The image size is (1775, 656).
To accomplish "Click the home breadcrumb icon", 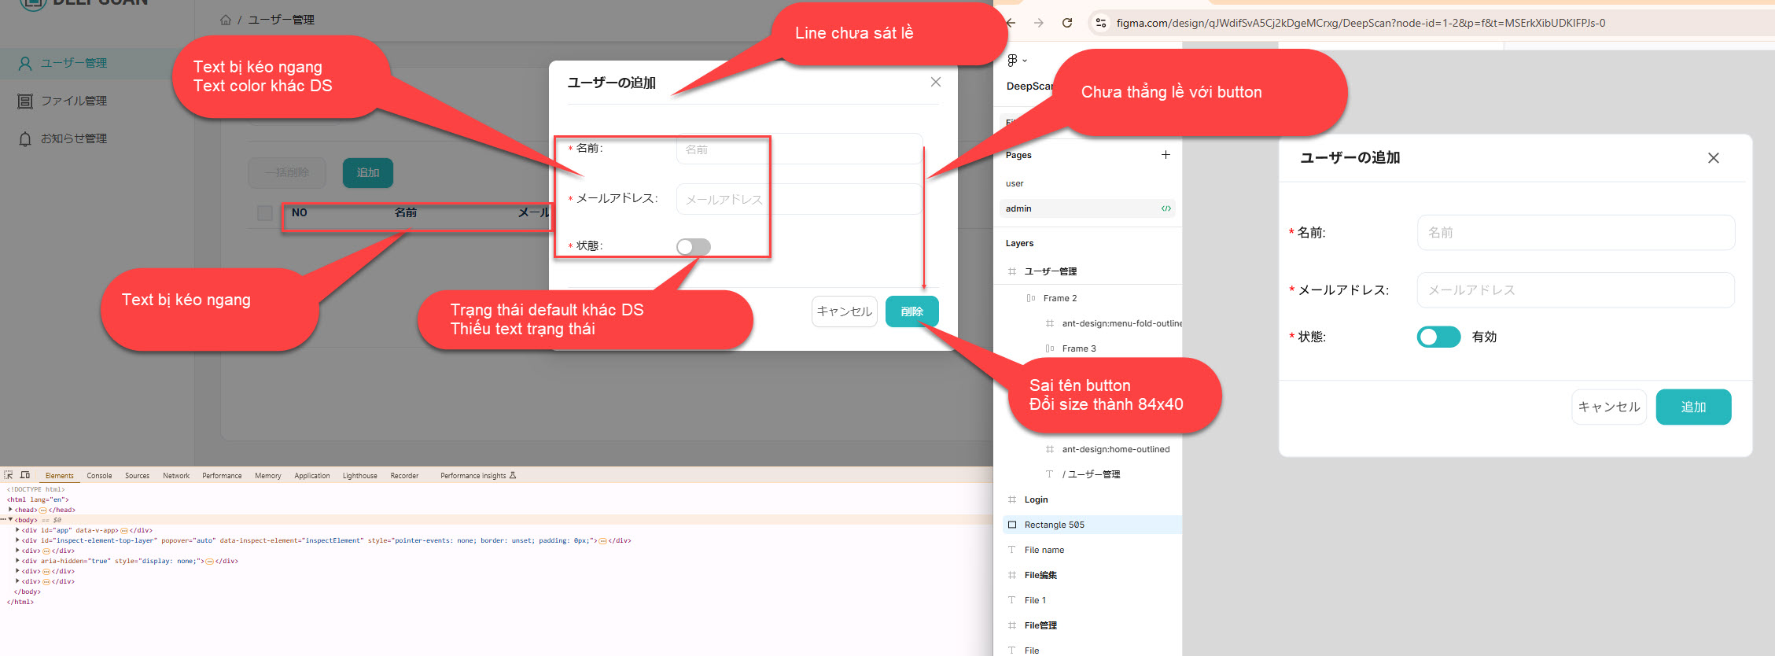I will click(x=226, y=20).
